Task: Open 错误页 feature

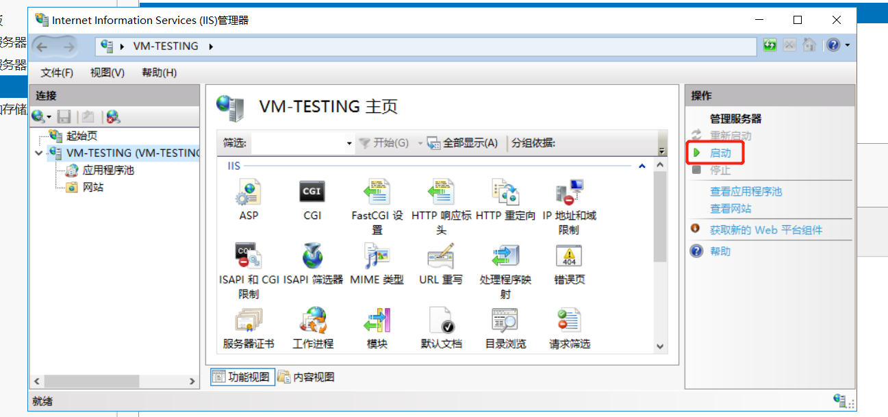Action: pos(569,257)
